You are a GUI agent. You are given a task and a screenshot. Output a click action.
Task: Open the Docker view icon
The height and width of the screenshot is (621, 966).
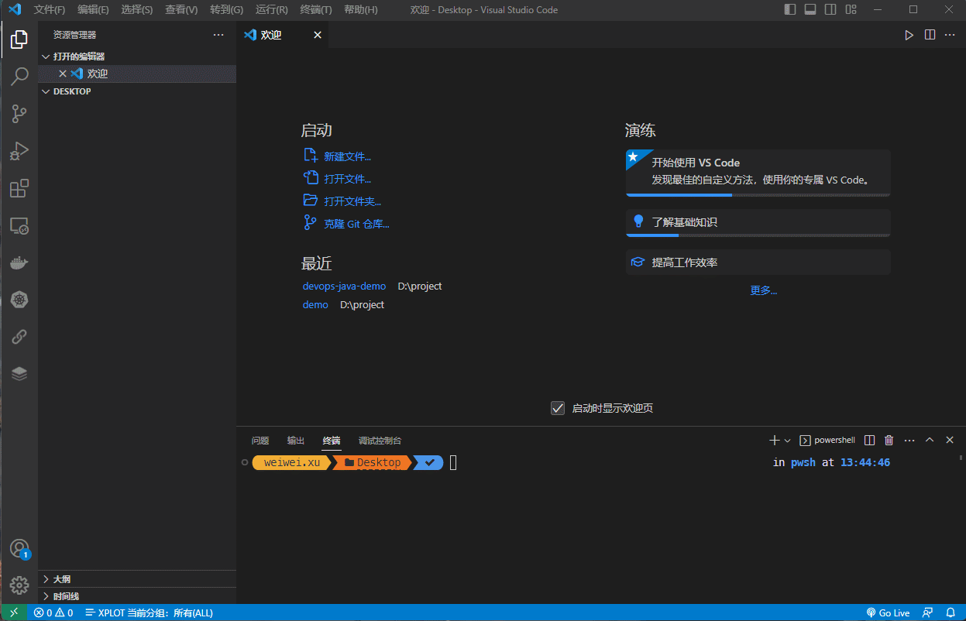point(19,263)
